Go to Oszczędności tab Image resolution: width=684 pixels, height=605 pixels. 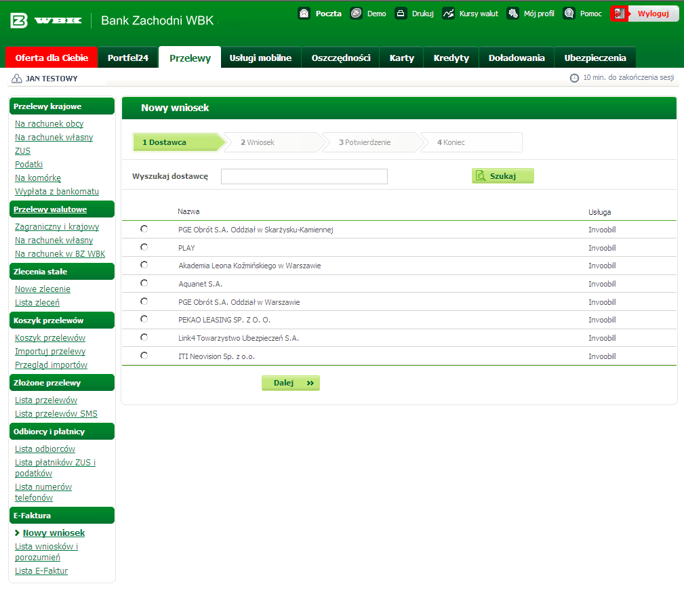[341, 58]
